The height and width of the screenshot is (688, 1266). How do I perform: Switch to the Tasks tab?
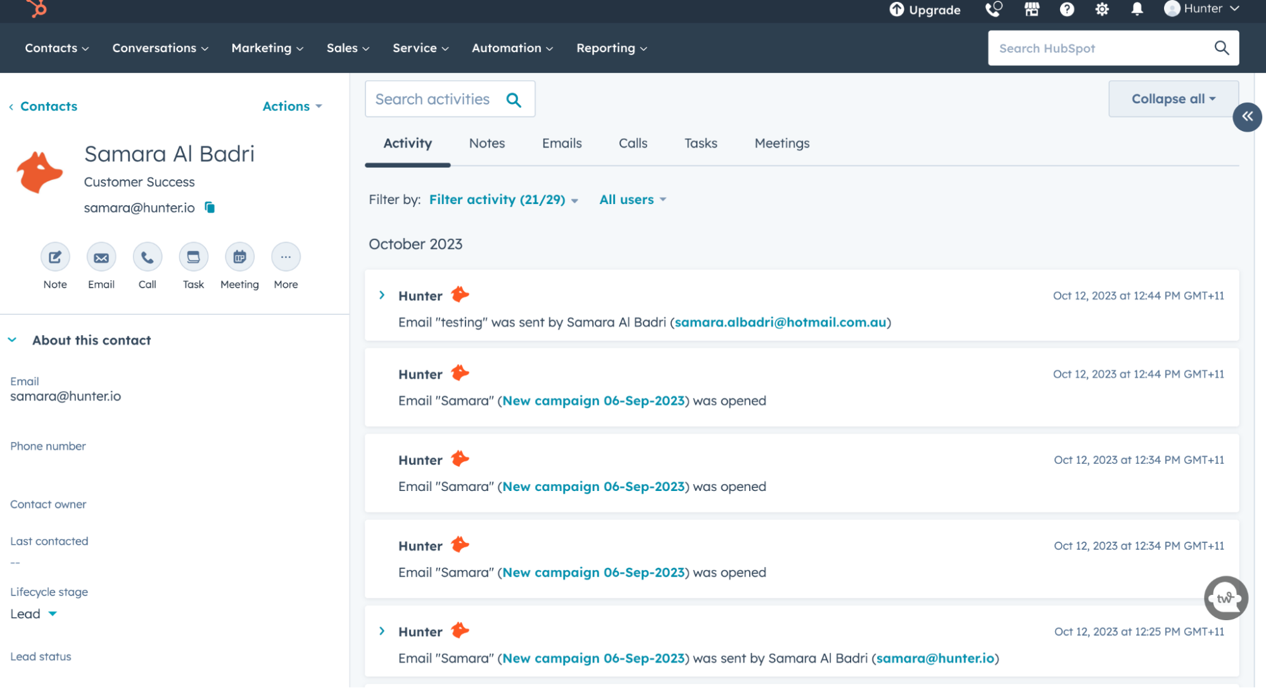(x=700, y=143)
